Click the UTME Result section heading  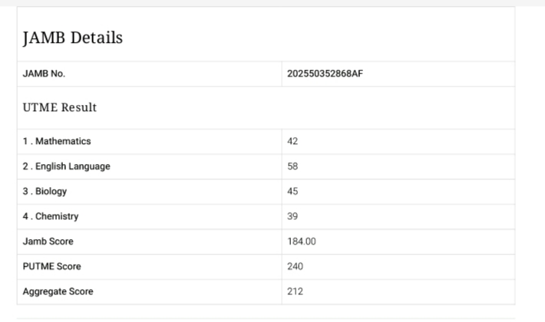61,108
